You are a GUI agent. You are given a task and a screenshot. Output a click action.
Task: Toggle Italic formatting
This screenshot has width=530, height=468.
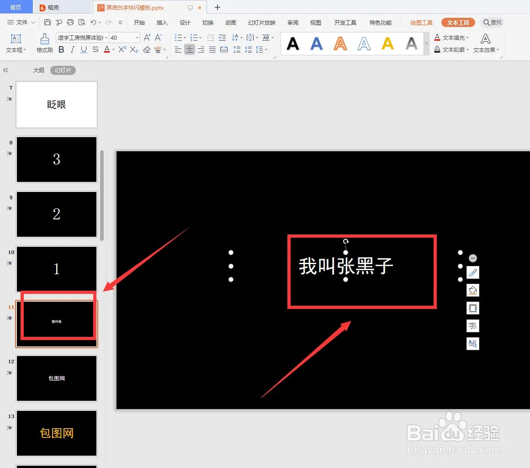tap(72, 50)
